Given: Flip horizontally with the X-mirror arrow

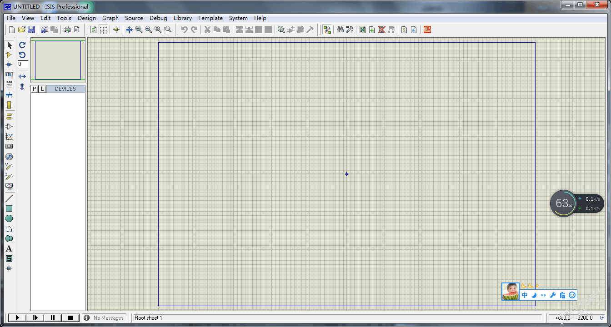Looking at the screenshot, I should [x=22, y=77].
